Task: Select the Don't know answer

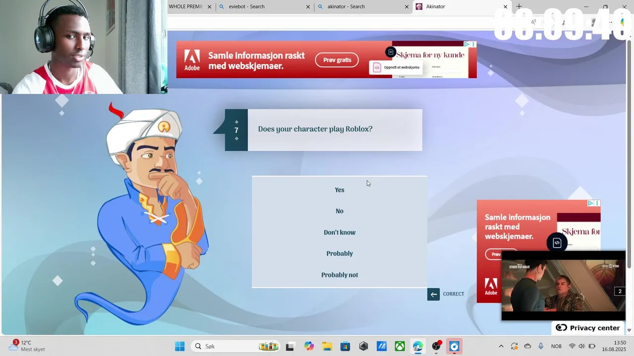Action: point(339,232)
